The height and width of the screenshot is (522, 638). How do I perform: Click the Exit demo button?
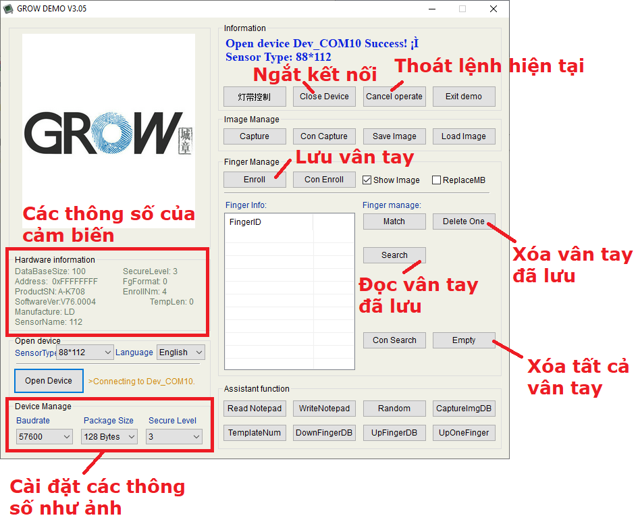click(464, 97)
